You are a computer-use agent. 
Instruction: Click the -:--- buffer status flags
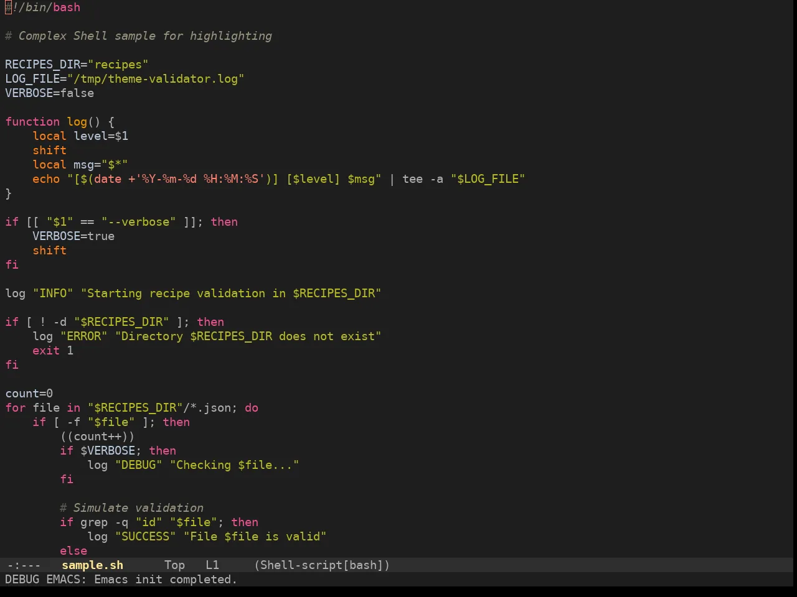pos(24,565)
